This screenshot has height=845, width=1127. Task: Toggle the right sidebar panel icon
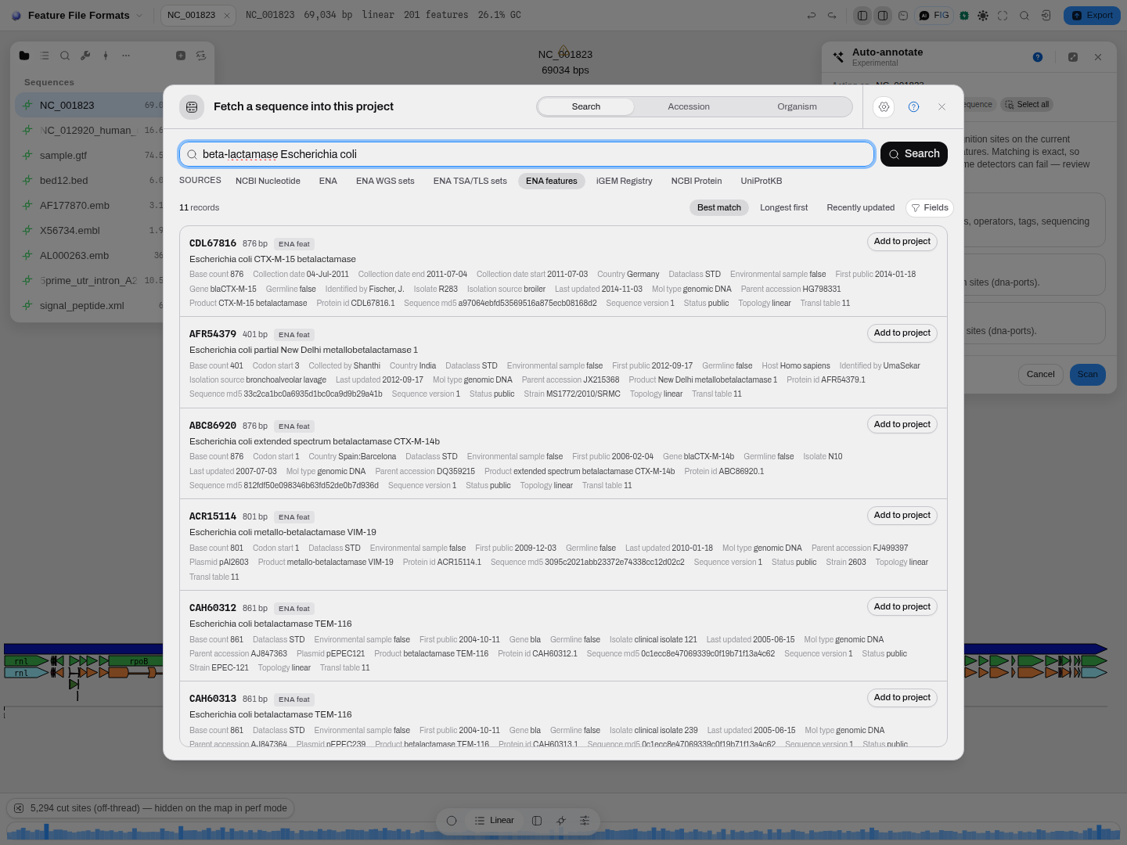(883, 15)
